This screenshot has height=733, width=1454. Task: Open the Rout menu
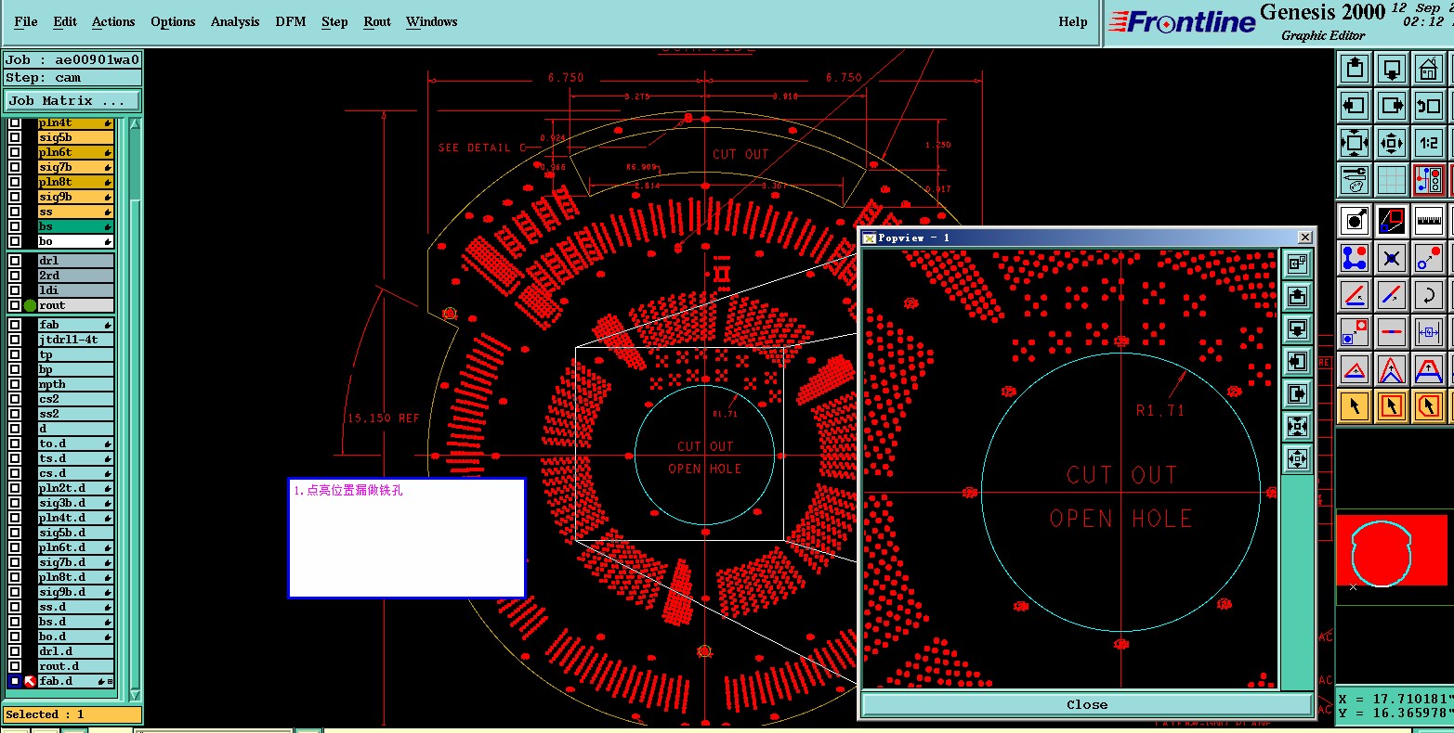click(377, 21)
